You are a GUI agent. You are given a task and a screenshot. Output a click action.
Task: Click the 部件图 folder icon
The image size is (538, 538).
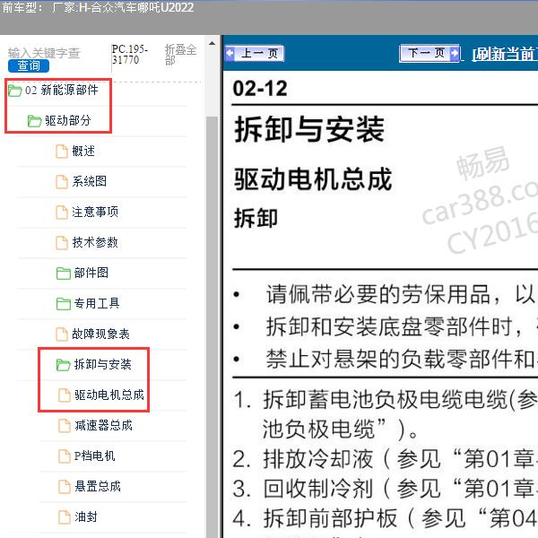[x=63, y=273]
